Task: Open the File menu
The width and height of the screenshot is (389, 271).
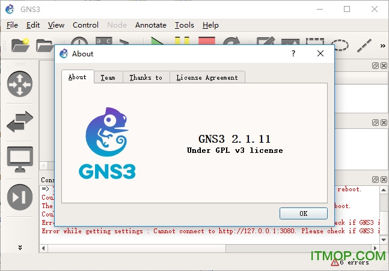Action: (12, 25)
